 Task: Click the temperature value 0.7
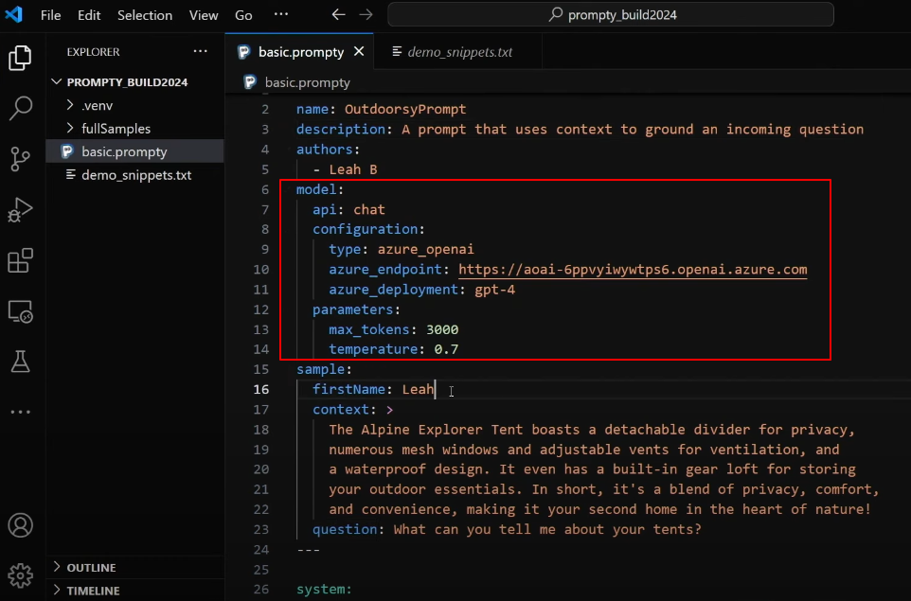click(x=446, y=349)
